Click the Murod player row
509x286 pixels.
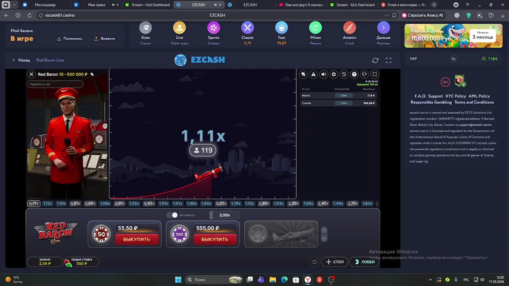click(338, 95)
